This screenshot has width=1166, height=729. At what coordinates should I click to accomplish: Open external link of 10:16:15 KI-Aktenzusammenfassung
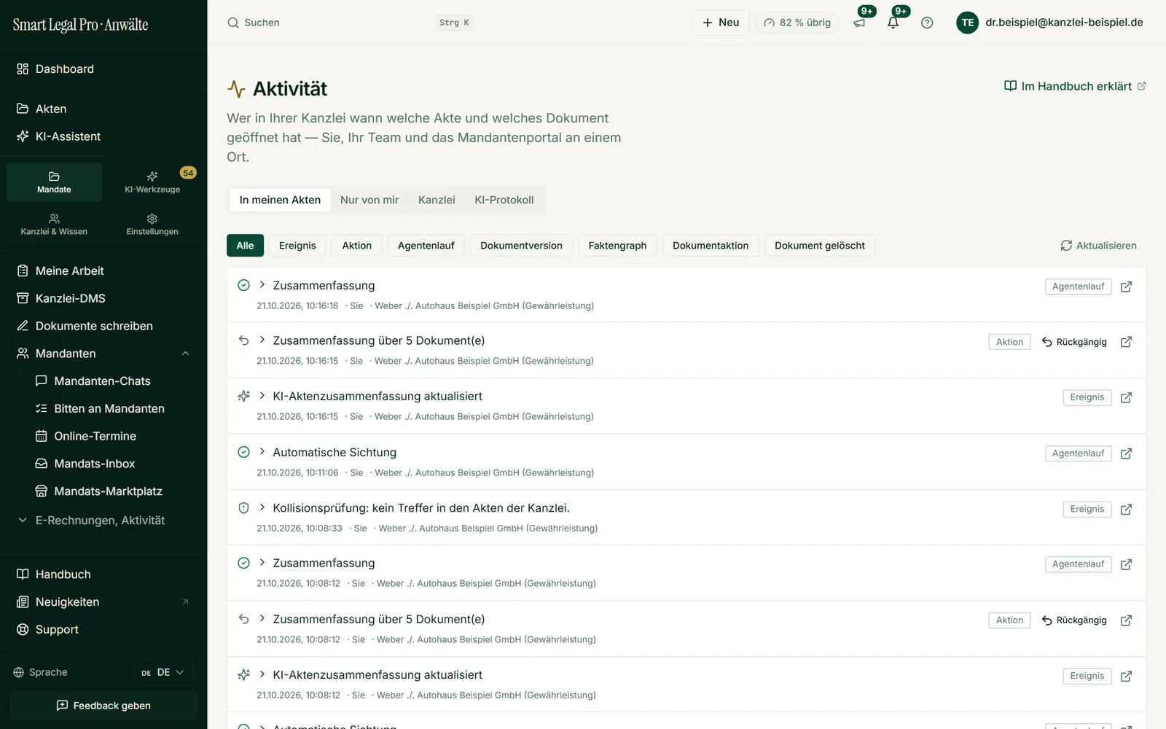coord(1126,397)
